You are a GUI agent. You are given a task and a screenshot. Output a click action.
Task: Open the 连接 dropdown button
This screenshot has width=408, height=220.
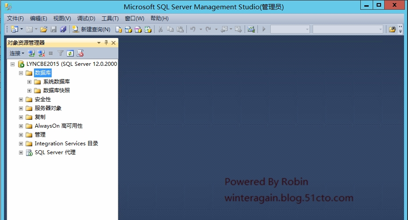coord(17,53)
